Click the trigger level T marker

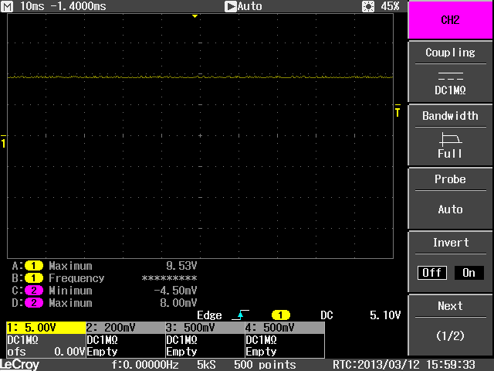point(398,111)
